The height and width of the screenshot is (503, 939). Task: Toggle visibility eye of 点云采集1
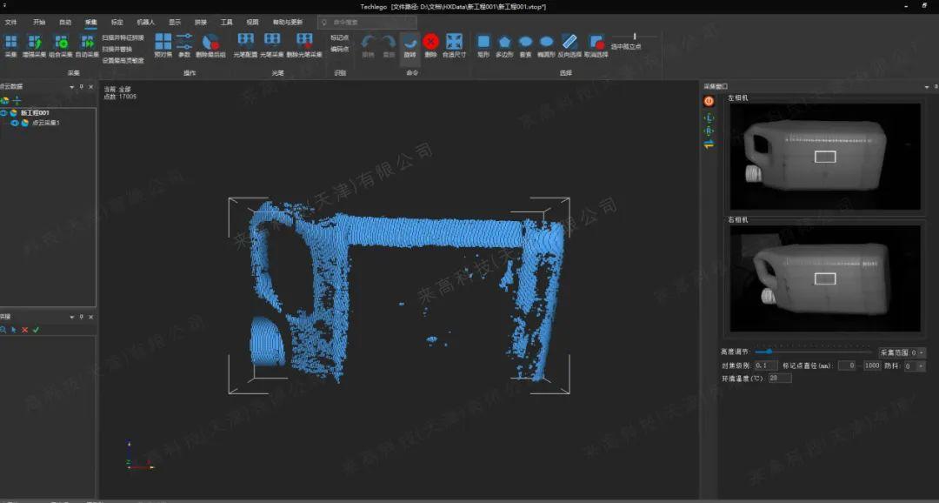tap(15, 124)
